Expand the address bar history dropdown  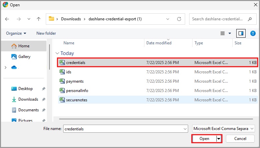[168, 19]
